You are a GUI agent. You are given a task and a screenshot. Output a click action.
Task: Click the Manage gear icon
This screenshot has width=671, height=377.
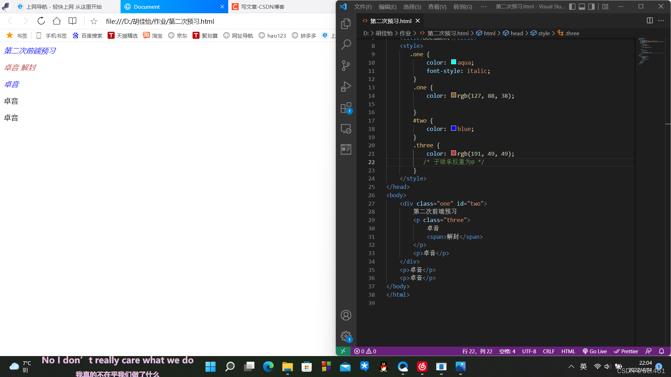point(346,336)
